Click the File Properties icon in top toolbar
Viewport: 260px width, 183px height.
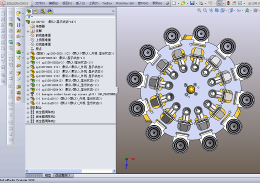[234, 3]
